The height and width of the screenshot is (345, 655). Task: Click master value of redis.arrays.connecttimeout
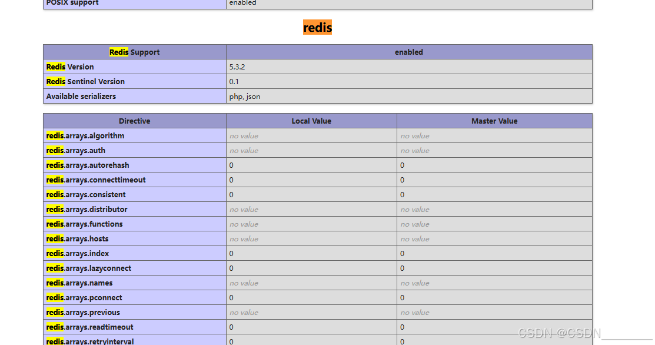click(494, 180)
